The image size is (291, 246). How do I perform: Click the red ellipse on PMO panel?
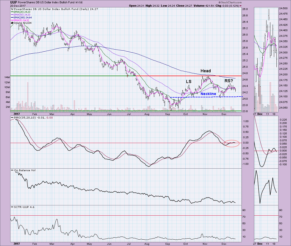click(233, 144)
